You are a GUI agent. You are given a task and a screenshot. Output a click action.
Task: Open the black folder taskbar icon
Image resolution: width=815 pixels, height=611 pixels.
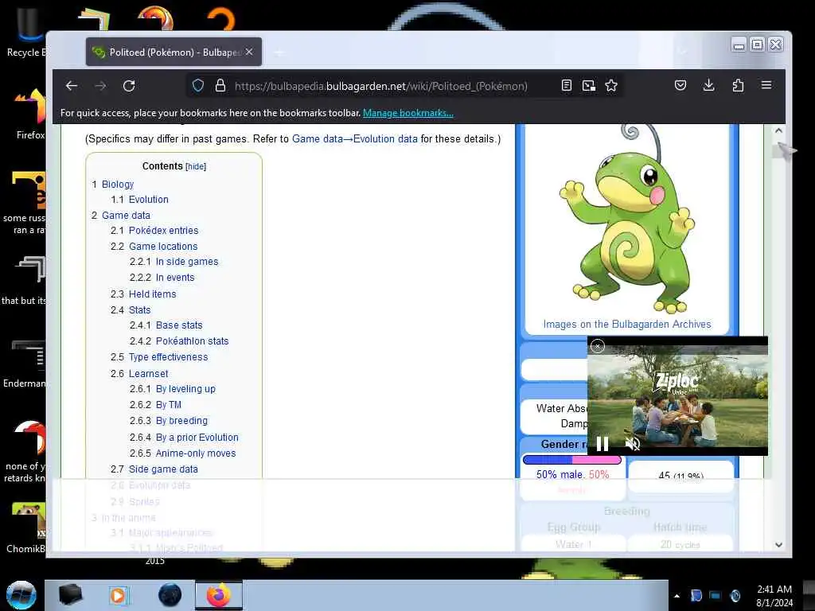[x=70, y=595]
